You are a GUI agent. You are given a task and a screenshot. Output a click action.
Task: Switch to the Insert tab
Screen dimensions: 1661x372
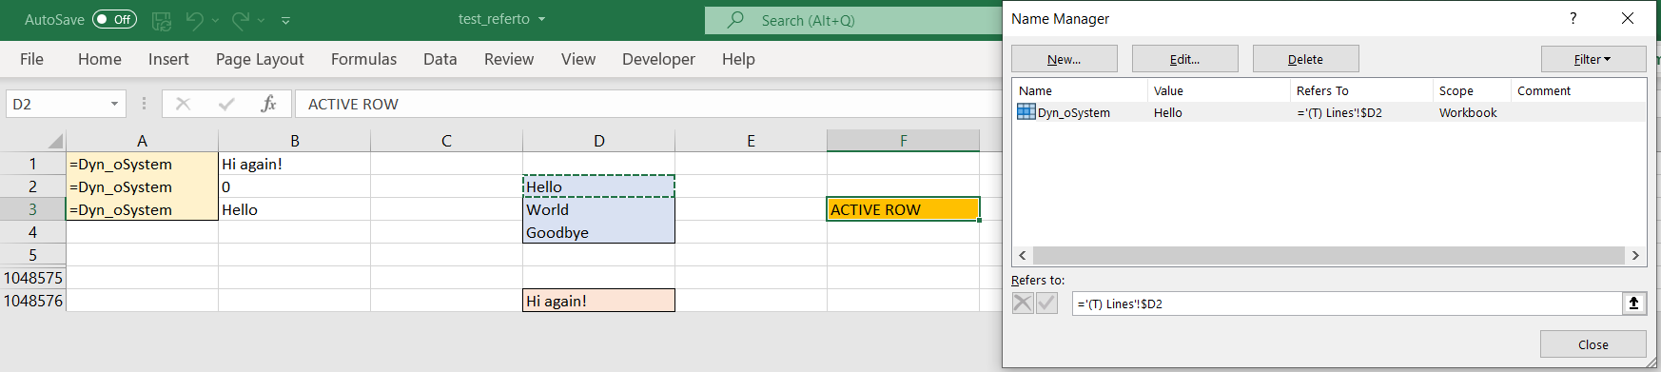click(x=168, y=59)
